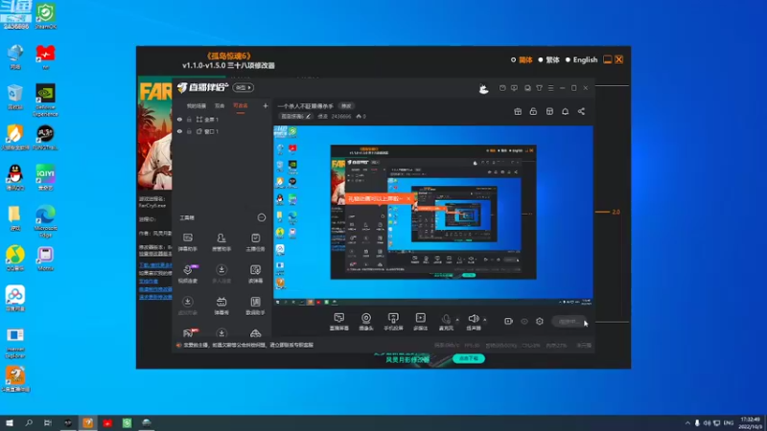Click the green download button on banner

pyautogui.click(x=468, y=358)
